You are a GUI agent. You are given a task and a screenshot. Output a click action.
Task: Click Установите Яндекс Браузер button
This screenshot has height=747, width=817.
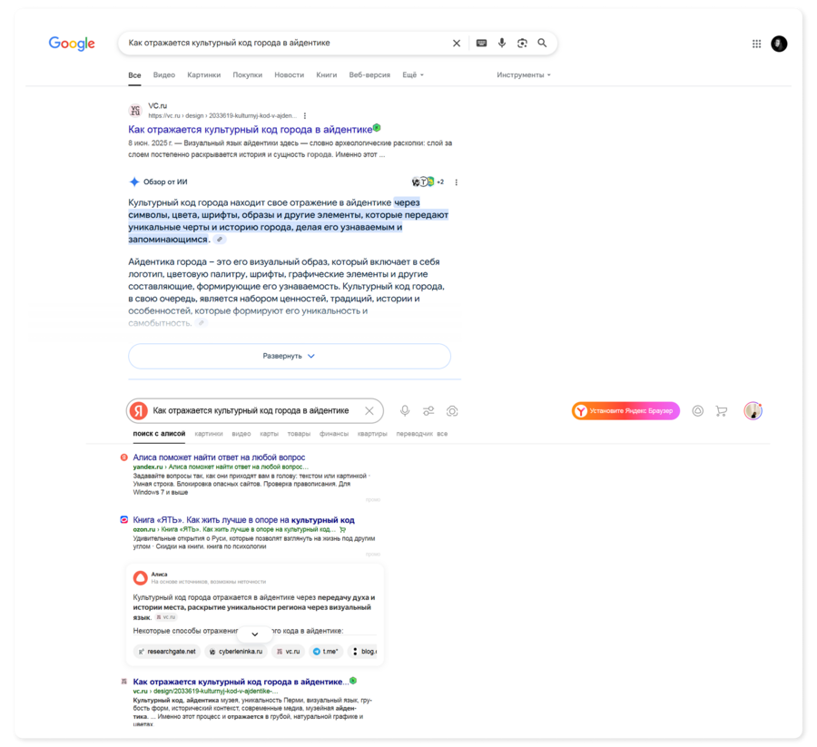coord(625,411)
